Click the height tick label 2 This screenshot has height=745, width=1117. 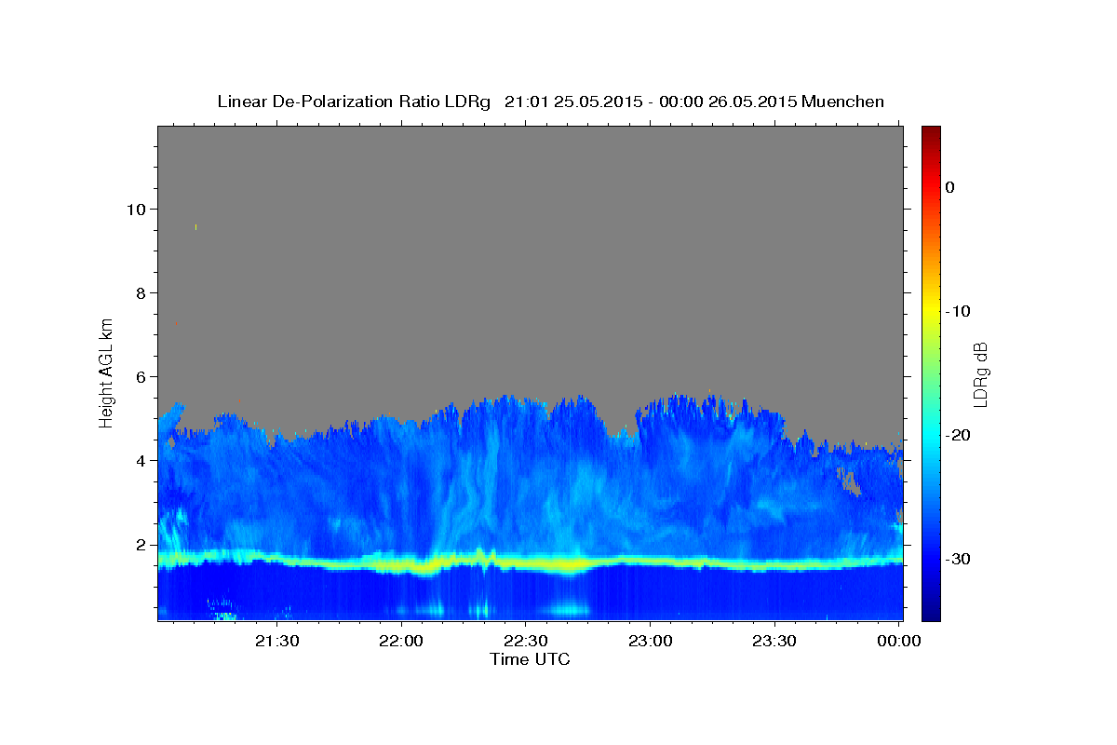coord(141,544)
